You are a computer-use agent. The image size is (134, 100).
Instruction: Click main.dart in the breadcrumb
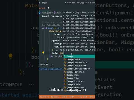(46, 13)
